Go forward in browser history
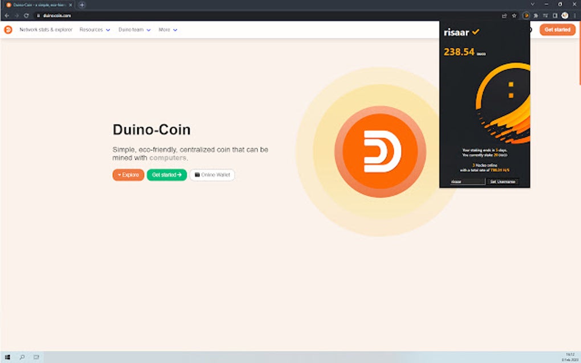The height and width of the screenshot is (363, 581). pyautogui.click(x=17, y=15)
